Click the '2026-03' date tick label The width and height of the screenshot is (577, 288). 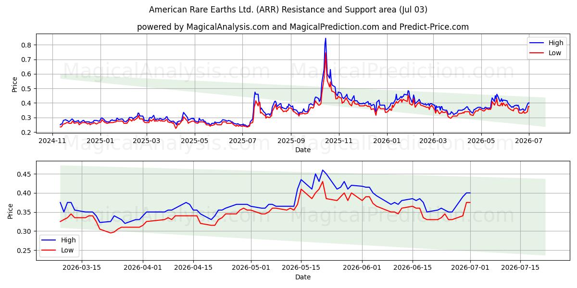433,141
